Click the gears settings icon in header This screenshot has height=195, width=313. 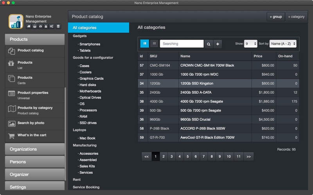[x=52, y=27]
